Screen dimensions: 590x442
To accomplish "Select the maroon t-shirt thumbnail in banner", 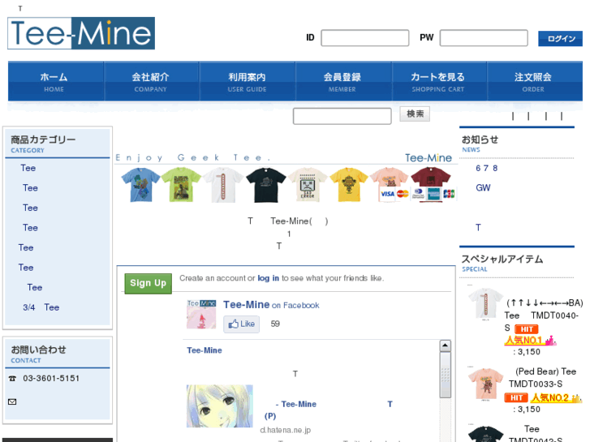I will point(431,177).
